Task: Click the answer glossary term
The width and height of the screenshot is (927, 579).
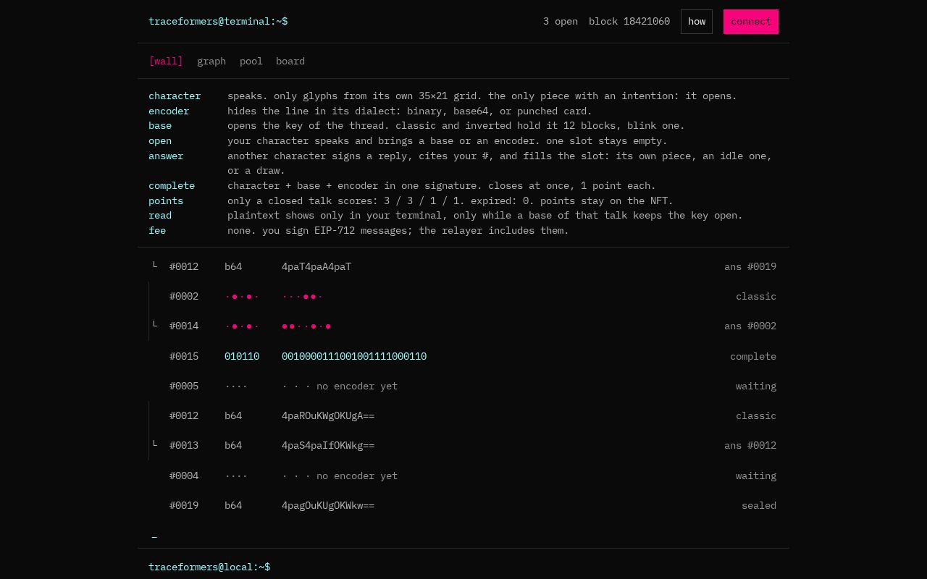Action: [166, 156]
